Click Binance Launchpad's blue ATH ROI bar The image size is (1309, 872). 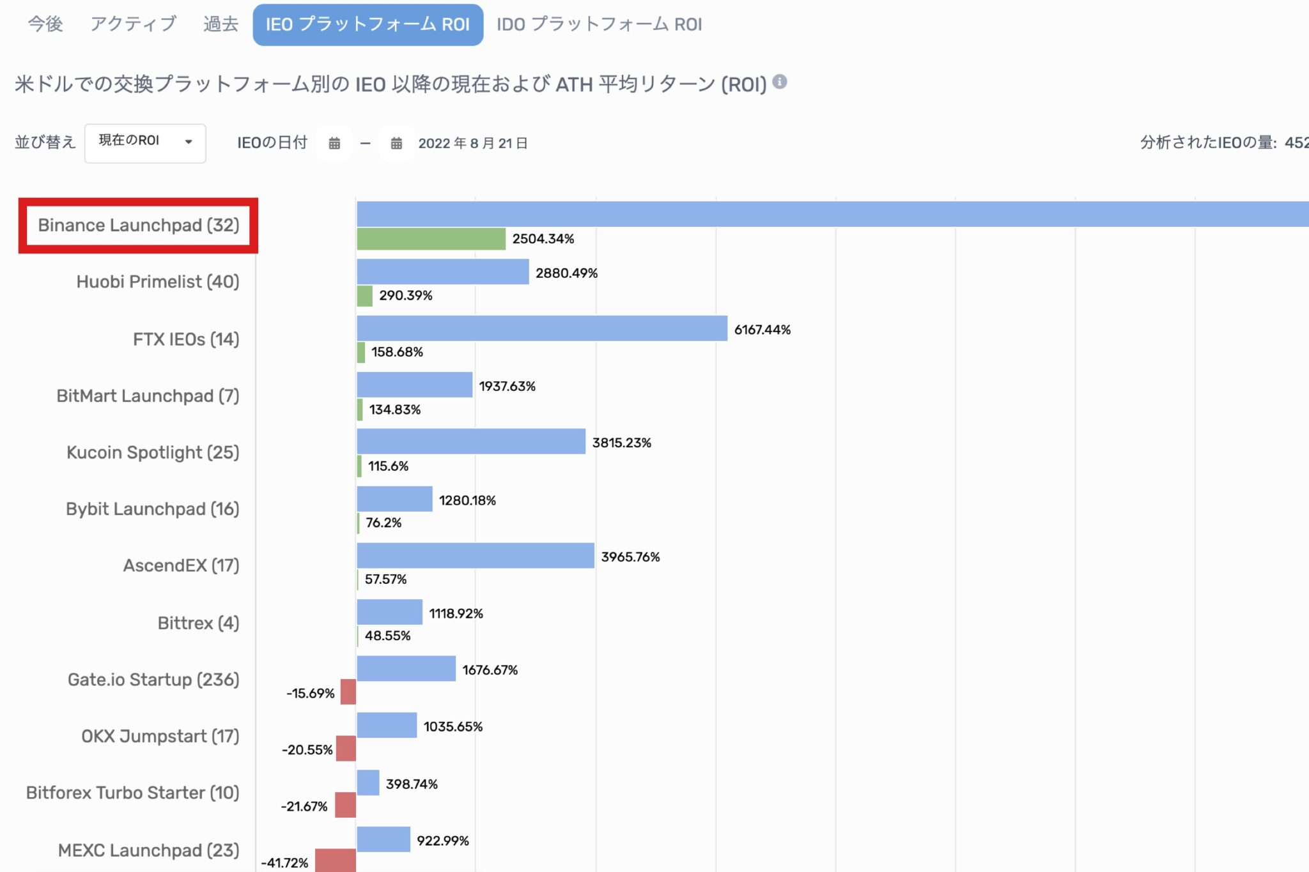(833, 214)
